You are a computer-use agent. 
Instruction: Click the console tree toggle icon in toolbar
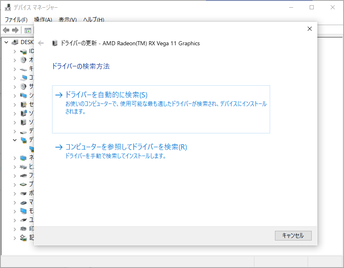[x=27, y=30]
